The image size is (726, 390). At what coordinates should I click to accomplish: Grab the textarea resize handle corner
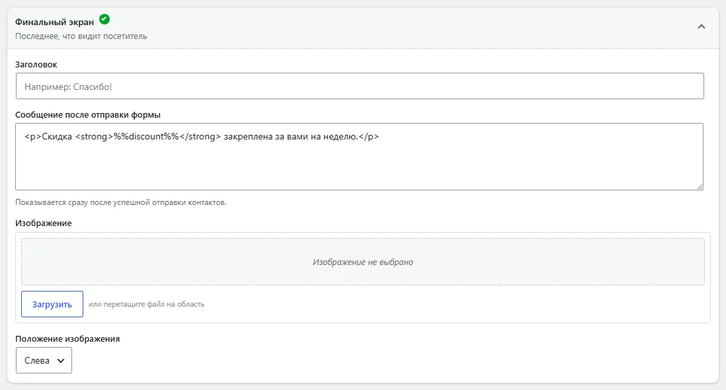pos(700,186)
